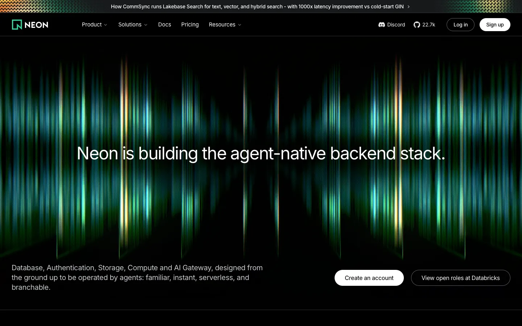The width and height of the screenshot is (522, 326).
Task: Click the Log in button
Action: 460,25
